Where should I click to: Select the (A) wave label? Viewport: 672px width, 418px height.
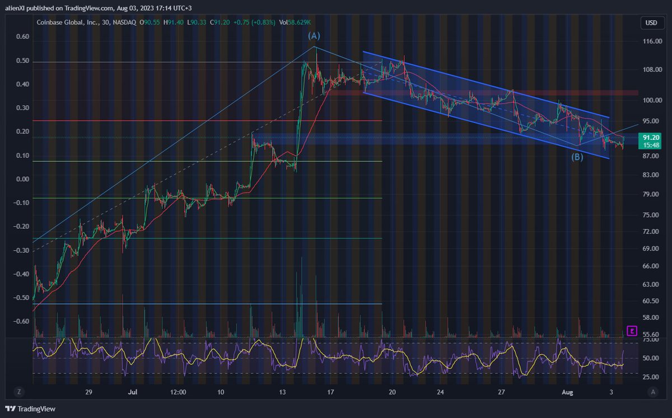pos(314,36)
